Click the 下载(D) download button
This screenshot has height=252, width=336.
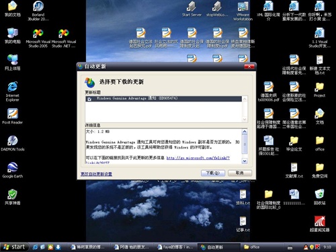pyautogui.click(x=213, y=173)
